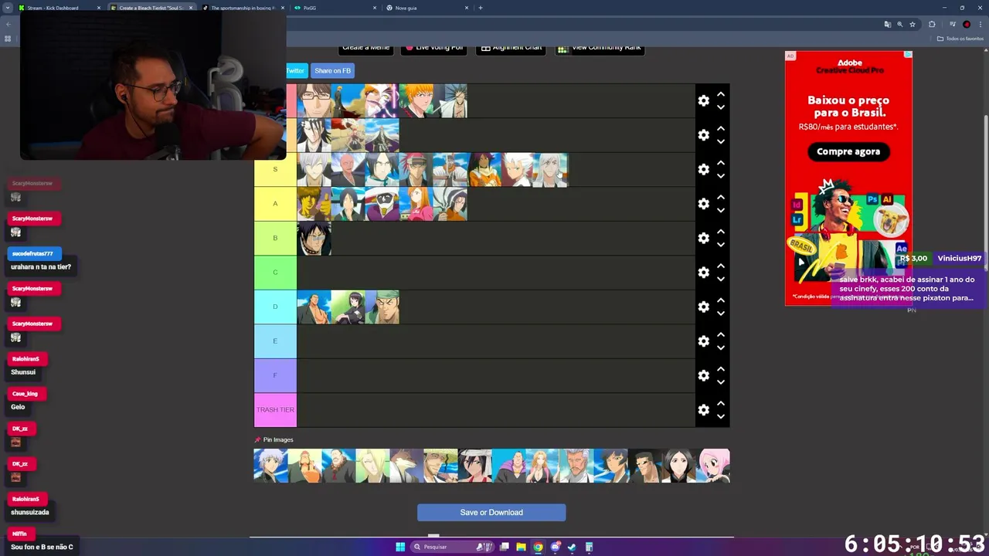
Task: Click the Twitter share button
Action: [296, 71]
